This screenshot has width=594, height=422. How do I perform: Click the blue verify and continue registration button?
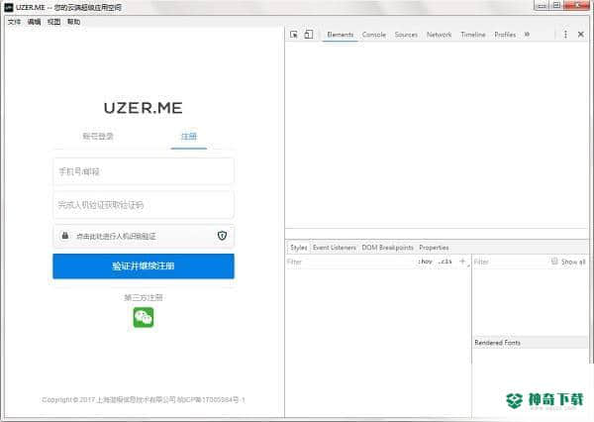144,265
